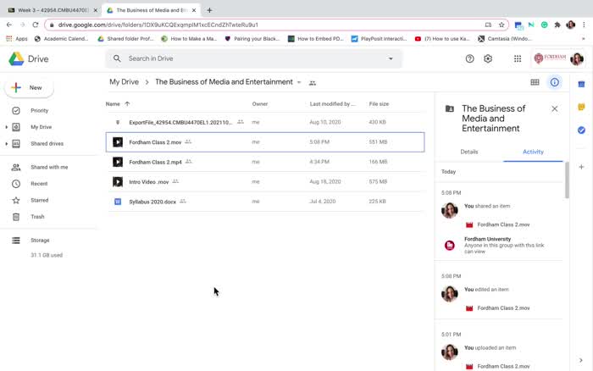This screenshot has width=593, height=371.
Task: Open Last modified column dropdown
Action: tap(332, 104)
